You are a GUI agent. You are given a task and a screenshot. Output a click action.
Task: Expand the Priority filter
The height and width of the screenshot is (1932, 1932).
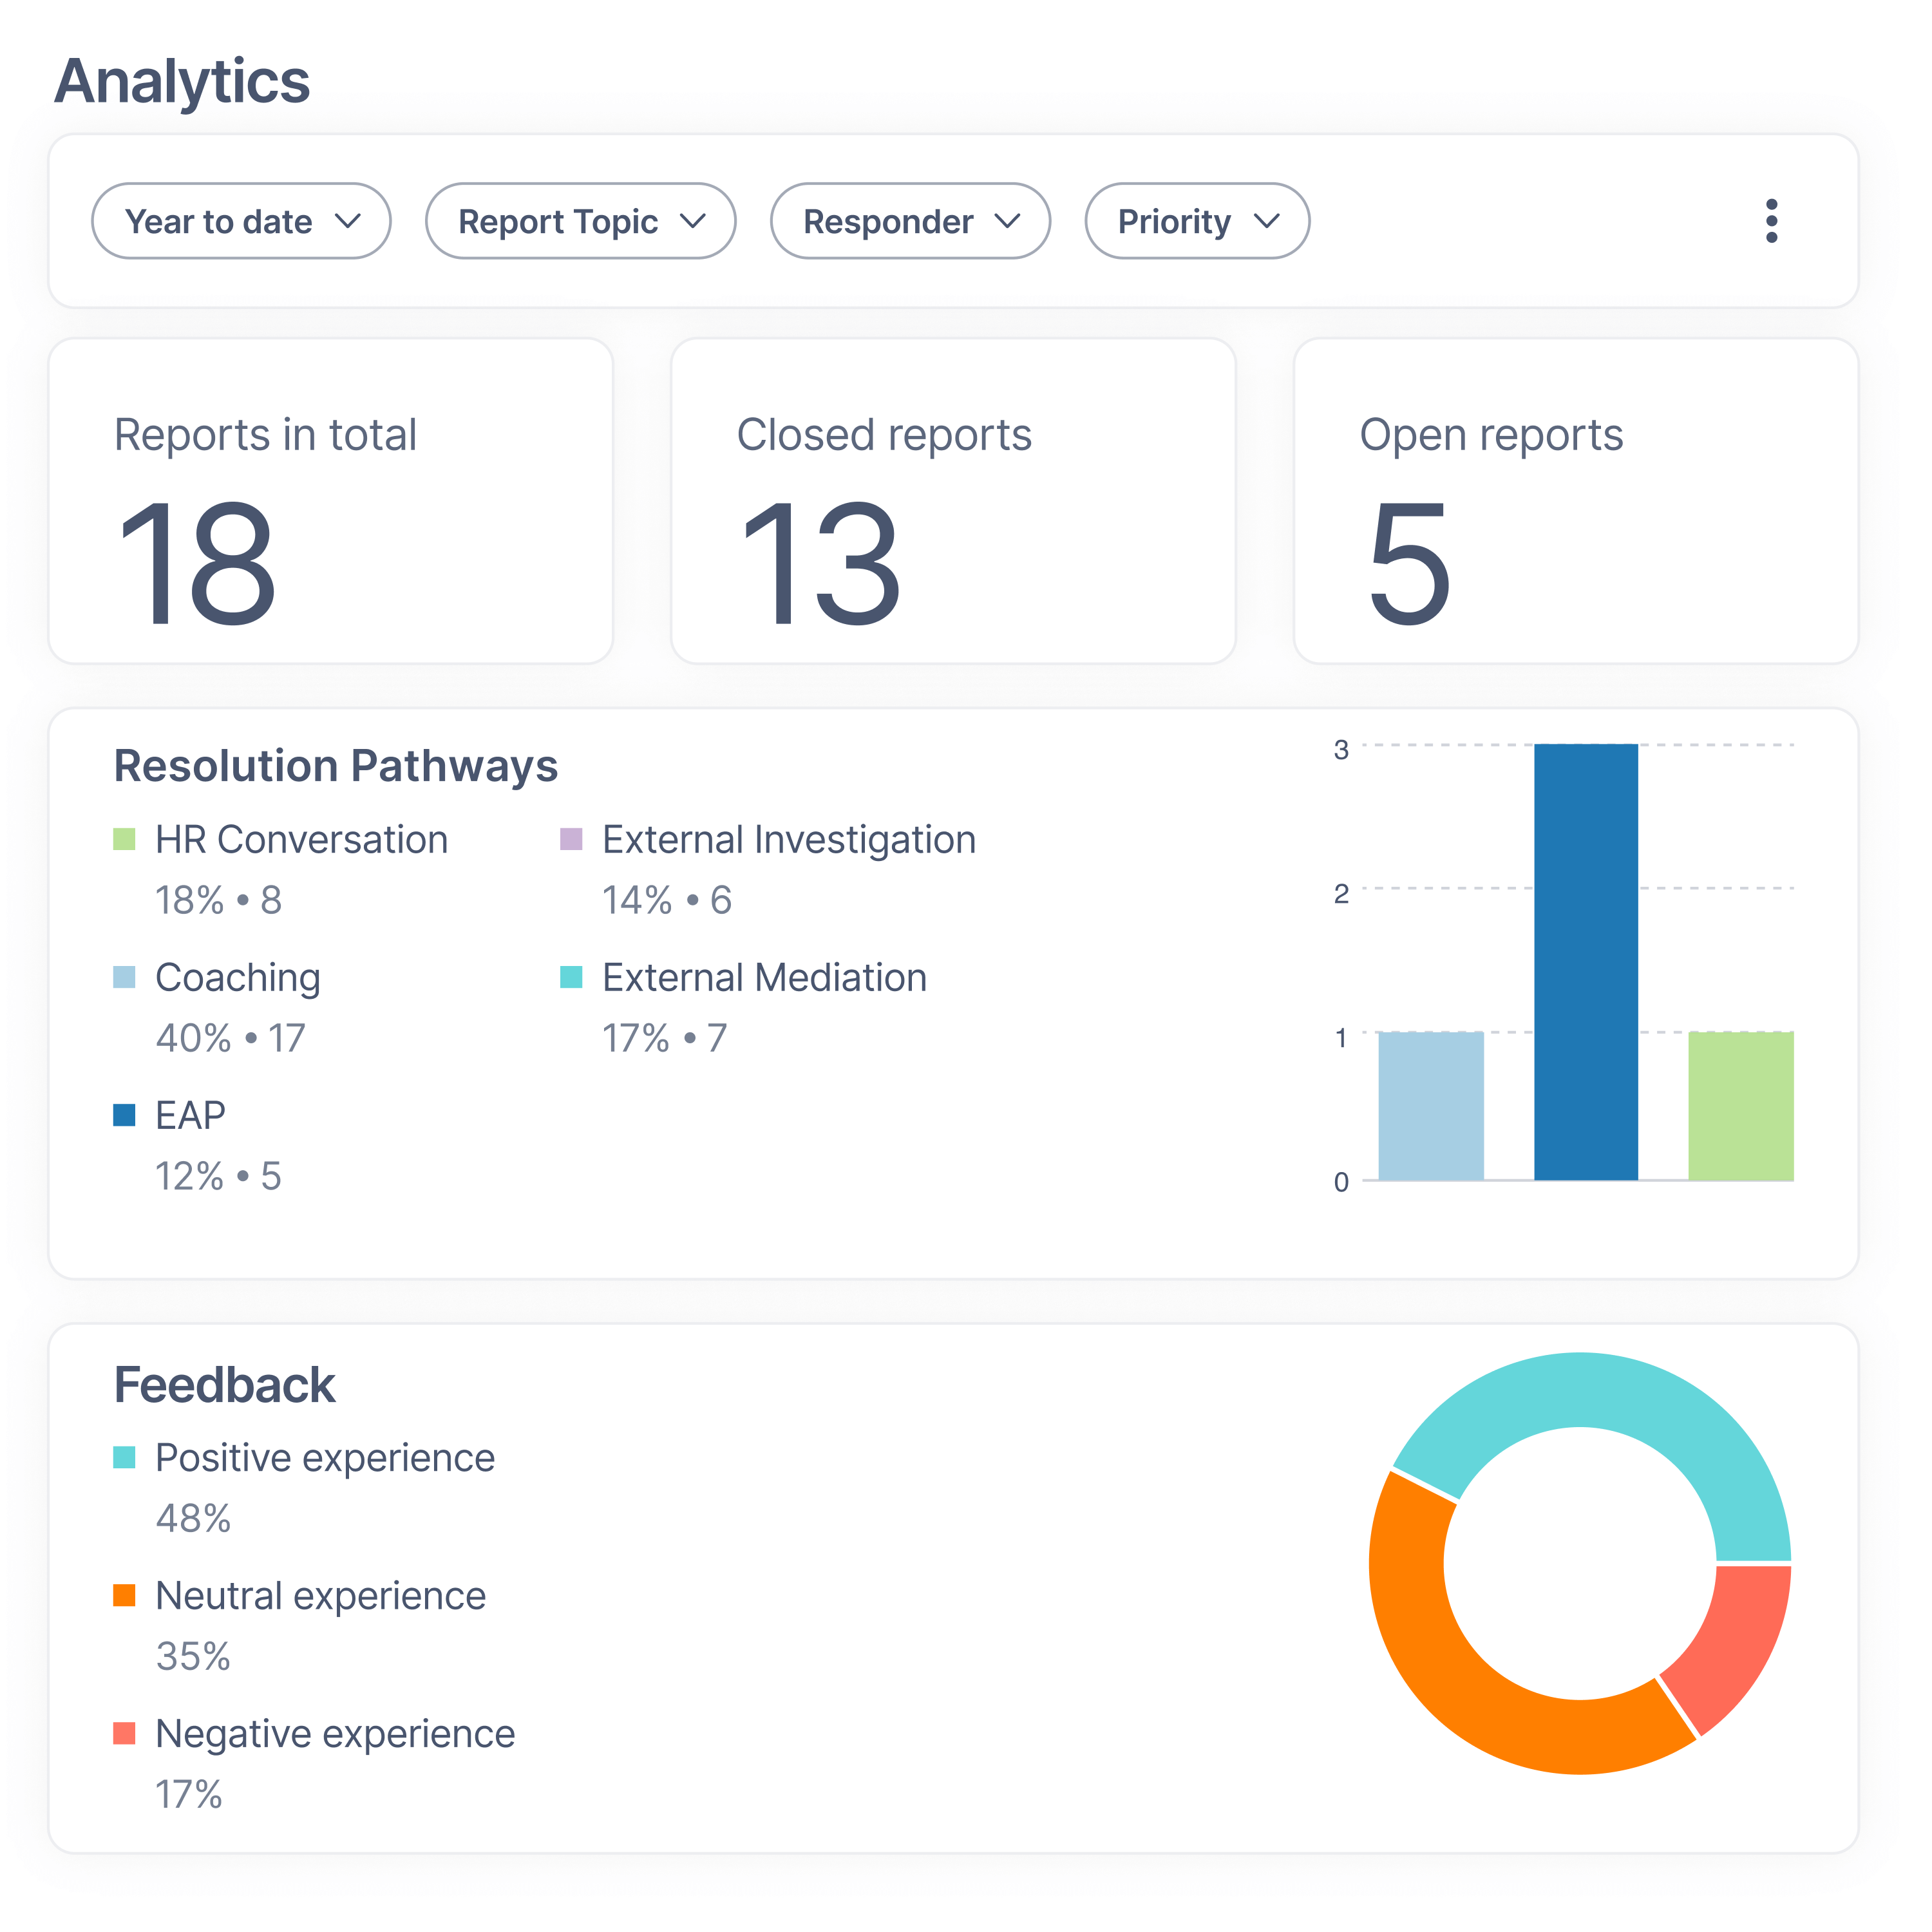(x=1197, y=221)
